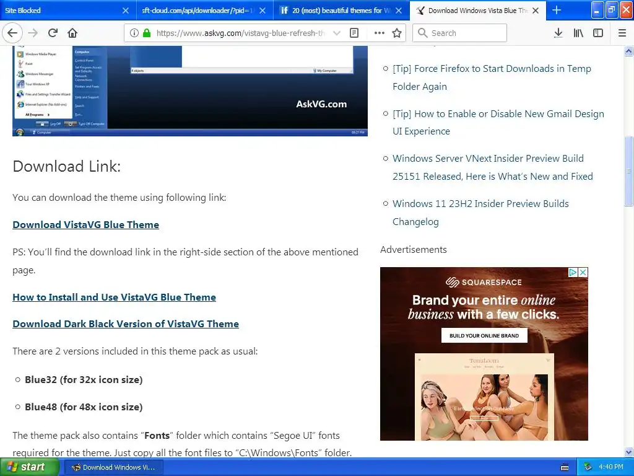Image resolution: width=634 pixels, height=476 pixels.
Task: Open a new tab with plus button
Action: [557, 10]
